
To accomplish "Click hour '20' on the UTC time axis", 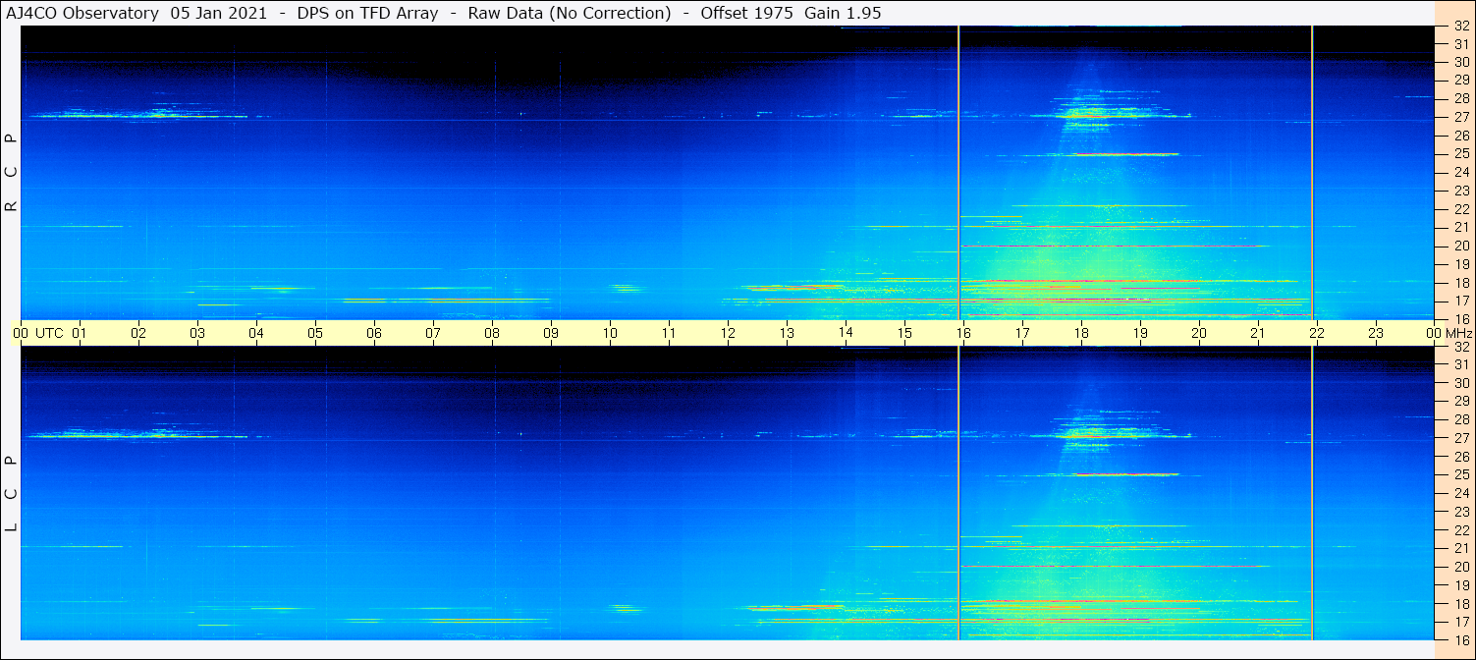I will point(1199,333).
